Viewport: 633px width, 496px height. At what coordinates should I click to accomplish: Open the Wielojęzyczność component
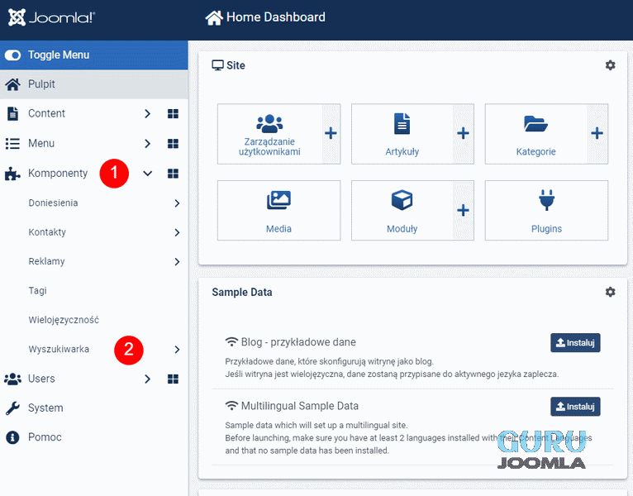64,320
